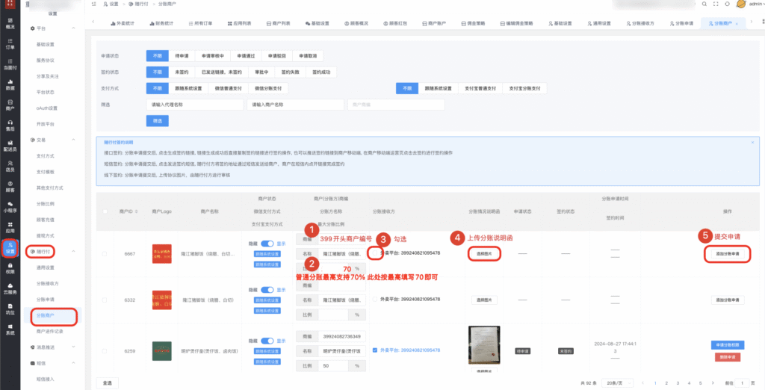Open the 售后 after-sales sidebar icon

coord(10,126)
